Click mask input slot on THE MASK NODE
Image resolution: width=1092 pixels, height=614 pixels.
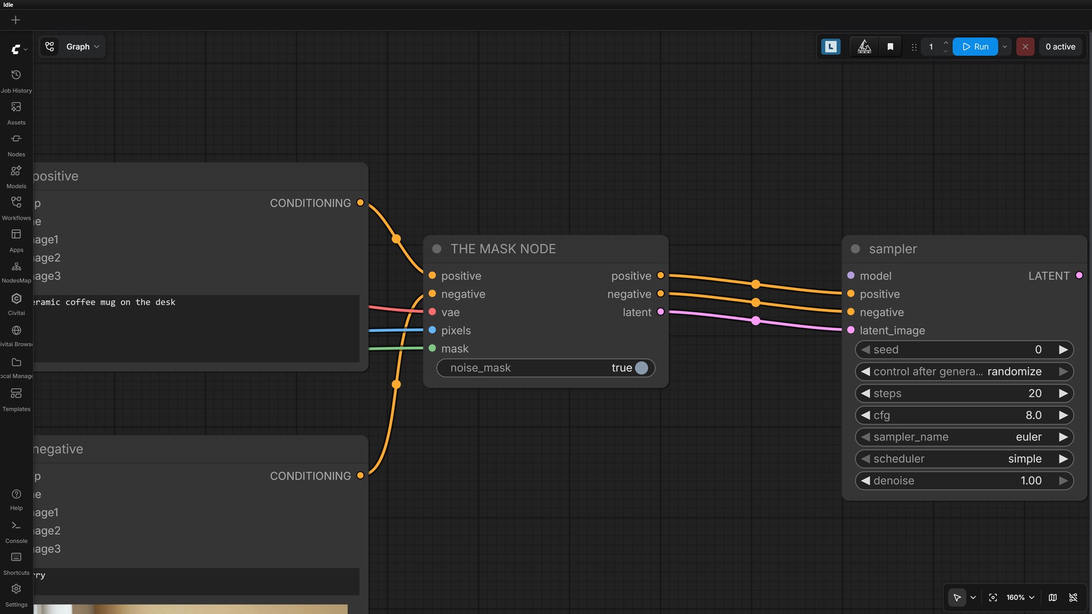[x=432, y=349]
